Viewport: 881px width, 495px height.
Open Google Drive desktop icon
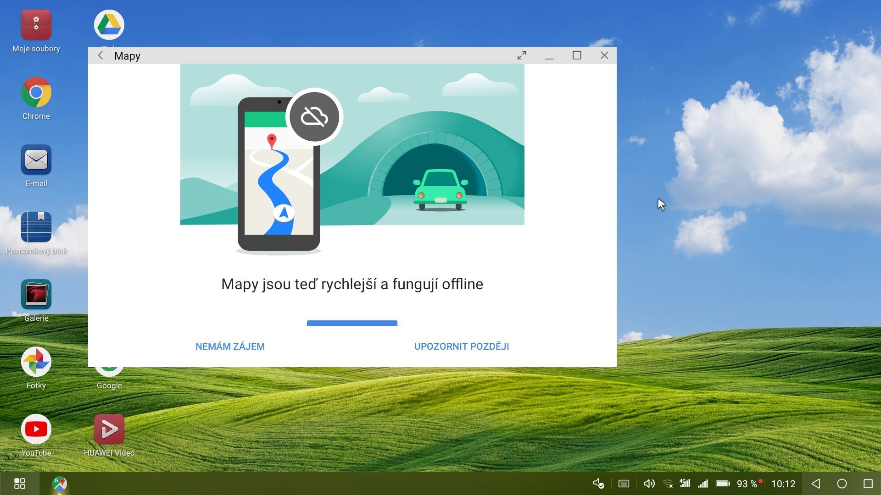(x=109, y=25)
